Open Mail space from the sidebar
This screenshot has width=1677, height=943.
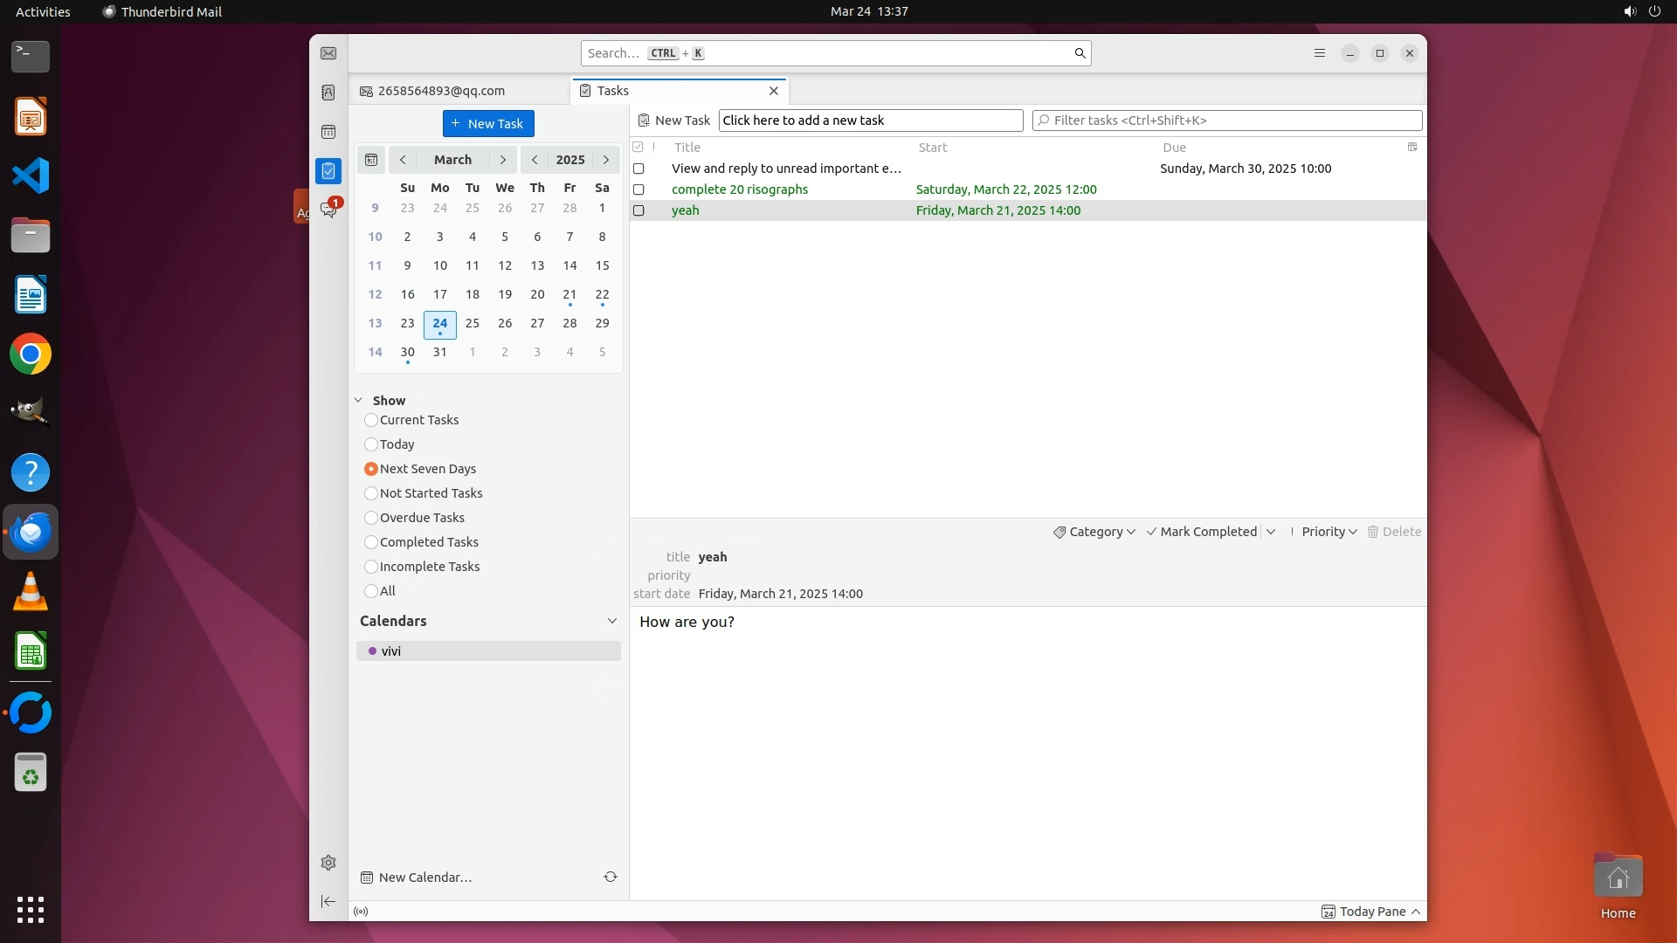(x=328, y=53)
